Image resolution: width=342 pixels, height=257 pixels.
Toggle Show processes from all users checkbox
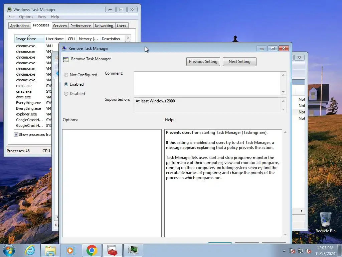[16, 135]
